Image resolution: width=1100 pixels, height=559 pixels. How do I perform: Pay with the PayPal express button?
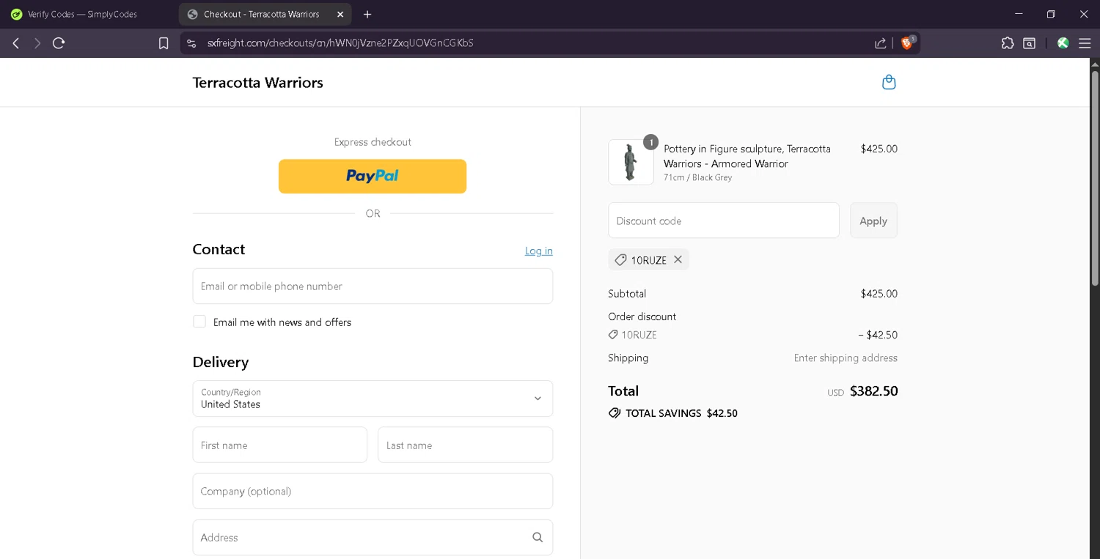373,177
